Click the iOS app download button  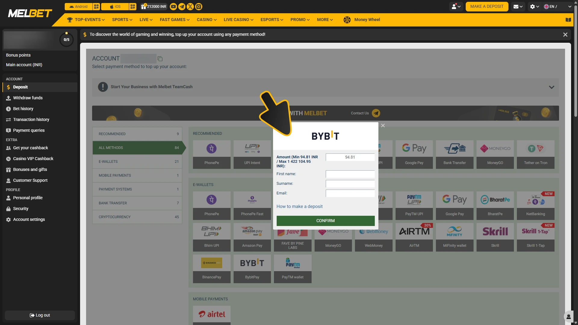tap(115, 7)
